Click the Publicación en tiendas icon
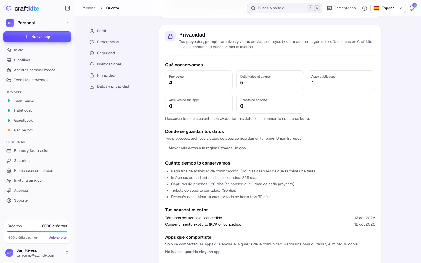 click(9, 171)
